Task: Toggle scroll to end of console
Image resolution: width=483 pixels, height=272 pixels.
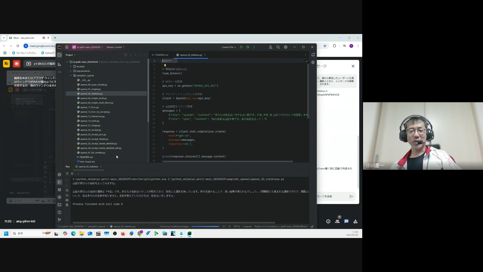Action: [x=67, y=195]
